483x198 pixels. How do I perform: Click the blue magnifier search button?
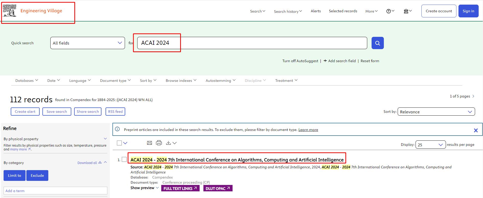click(377, 43)
